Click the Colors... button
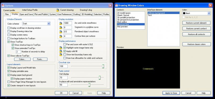The height and width of the screenshot is (99, 215). [x=22, y=59]
